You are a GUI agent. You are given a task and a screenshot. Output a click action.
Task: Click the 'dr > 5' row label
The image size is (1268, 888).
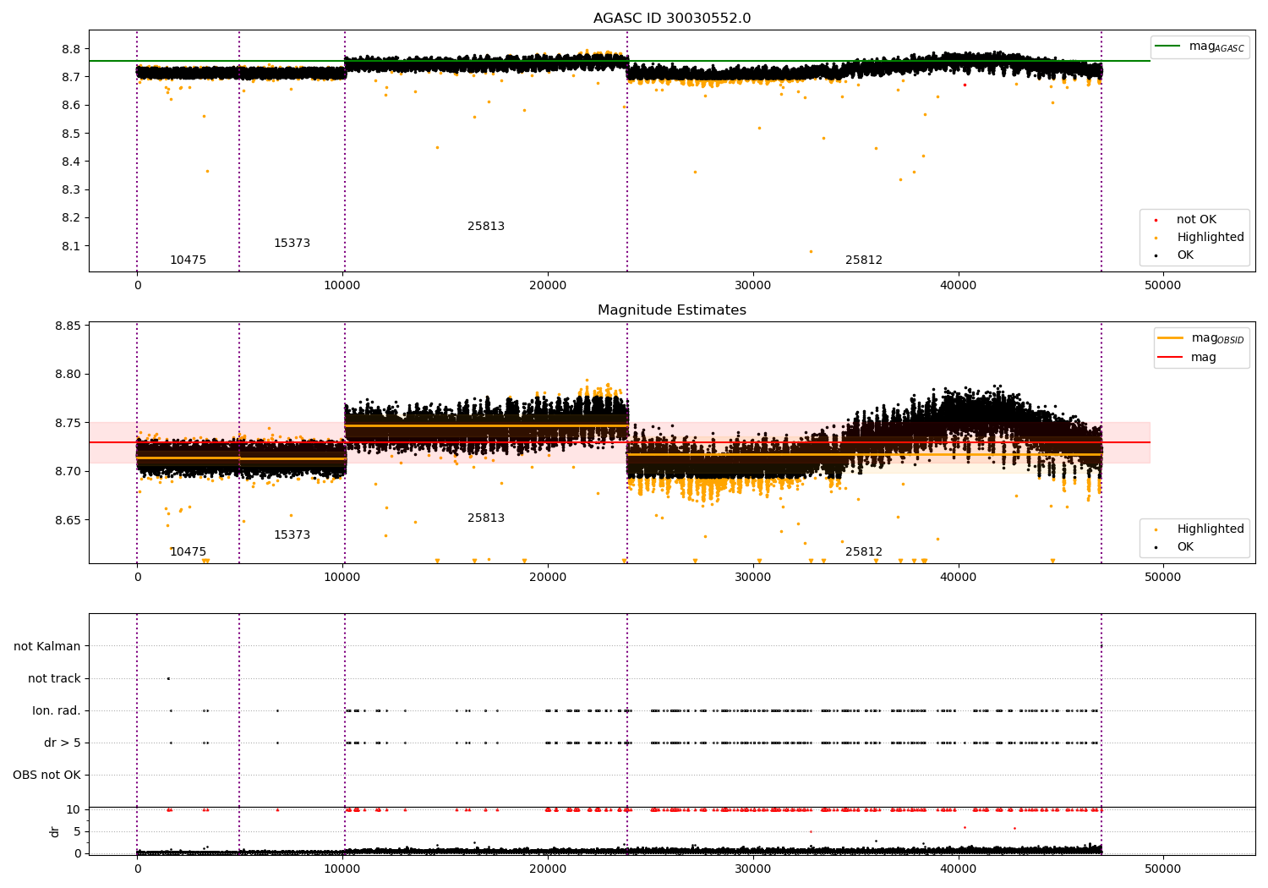click(x=63, y=743)
